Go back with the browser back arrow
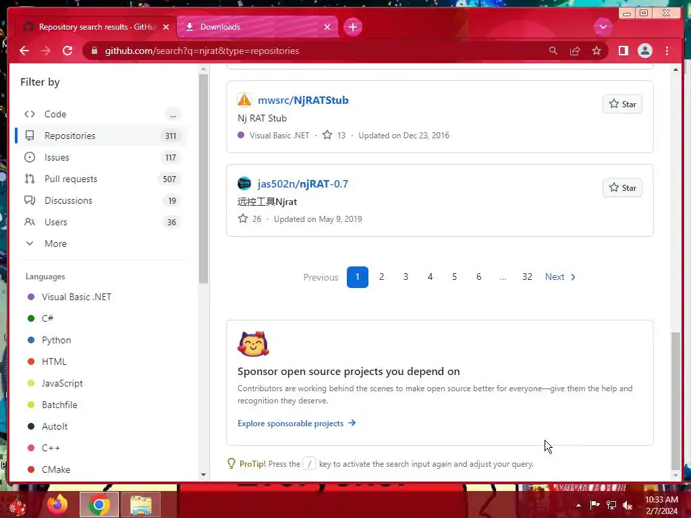 [x=24, y=51]
